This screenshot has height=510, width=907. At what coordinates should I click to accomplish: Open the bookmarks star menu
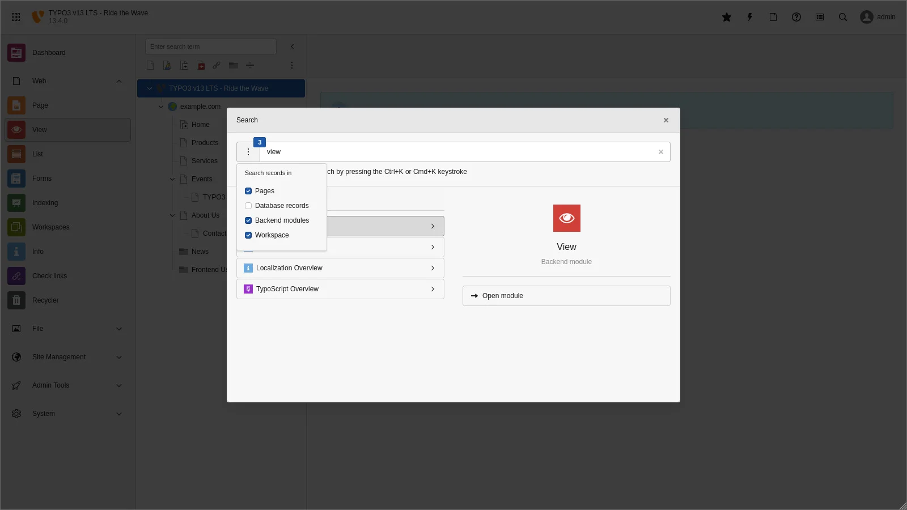pyautogui.click(x=727, y=17)
